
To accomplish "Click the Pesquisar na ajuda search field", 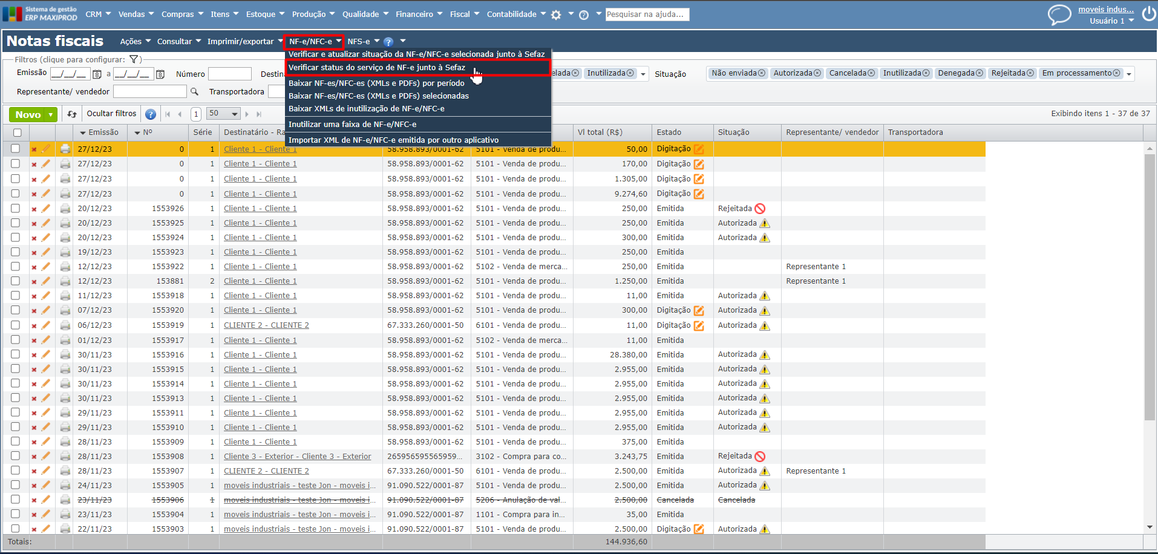I will pos(647,15).
